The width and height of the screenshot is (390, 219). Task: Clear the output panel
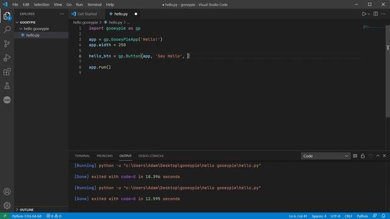355,156
